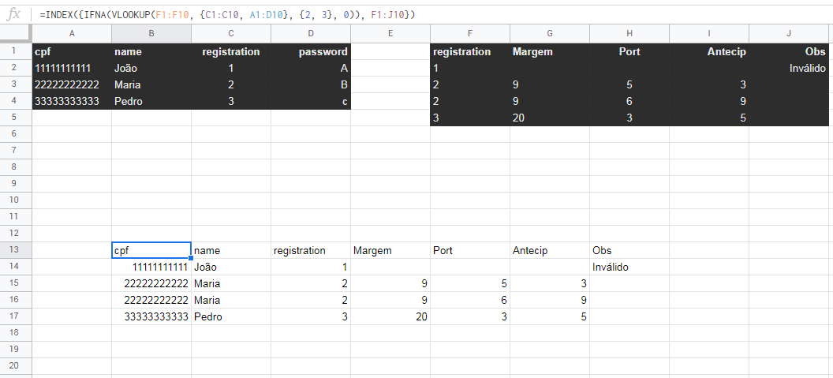Select column H header

point(629,33)
